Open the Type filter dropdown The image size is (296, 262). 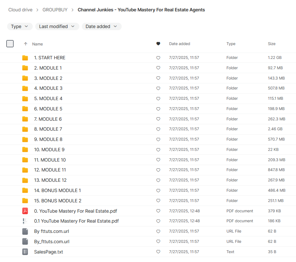(x=20, y=27)
